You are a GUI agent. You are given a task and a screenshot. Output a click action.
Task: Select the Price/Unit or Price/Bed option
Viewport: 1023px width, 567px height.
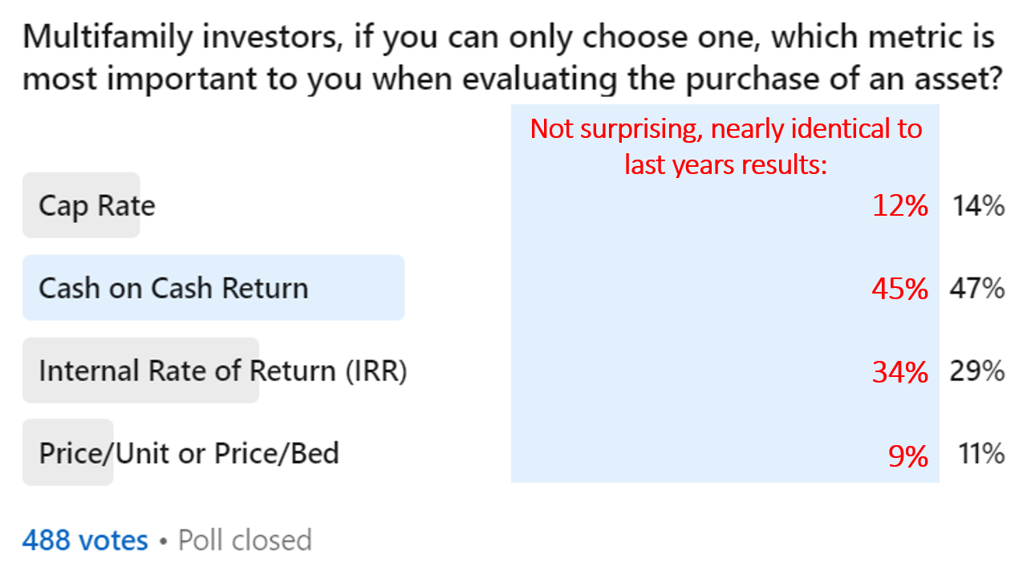[189, 453]
